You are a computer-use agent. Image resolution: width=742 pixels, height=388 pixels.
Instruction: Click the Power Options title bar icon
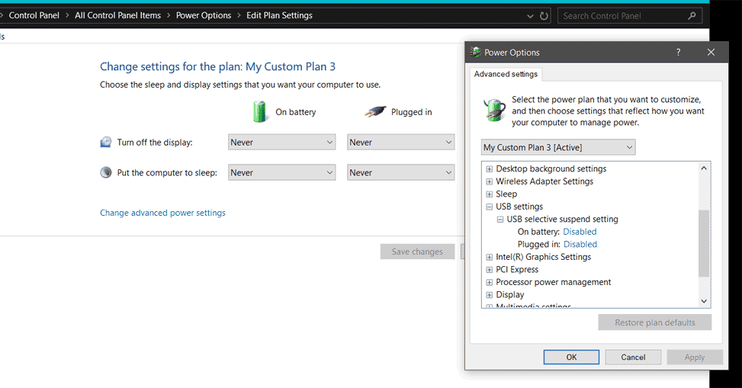tap(476, 53)
